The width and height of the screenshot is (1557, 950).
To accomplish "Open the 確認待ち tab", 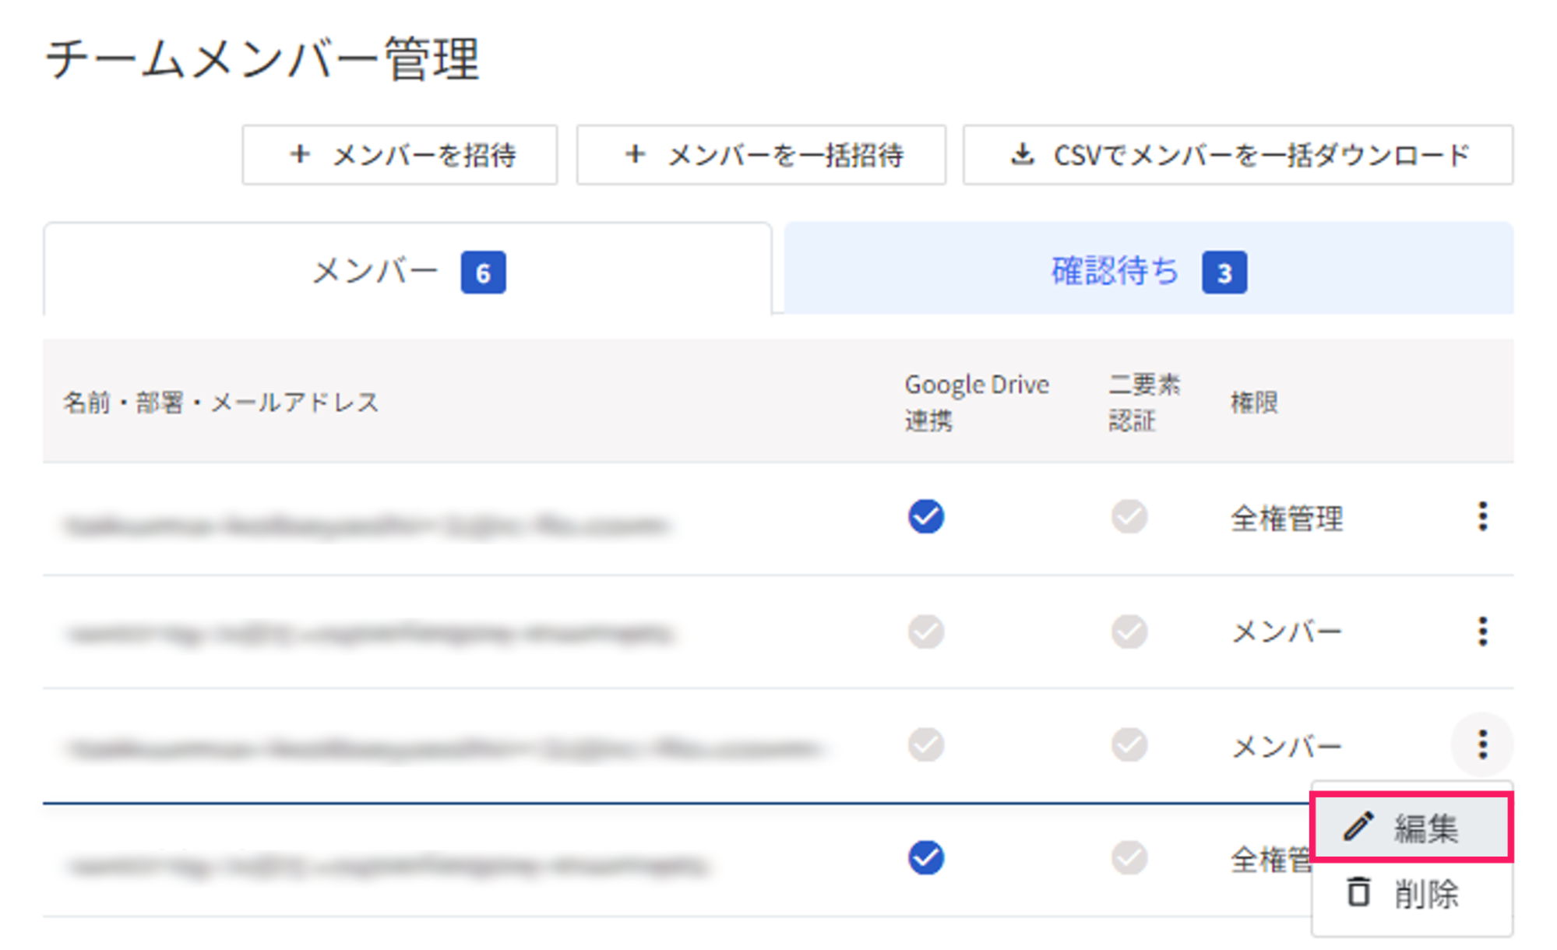I will tap(1149, 269).
